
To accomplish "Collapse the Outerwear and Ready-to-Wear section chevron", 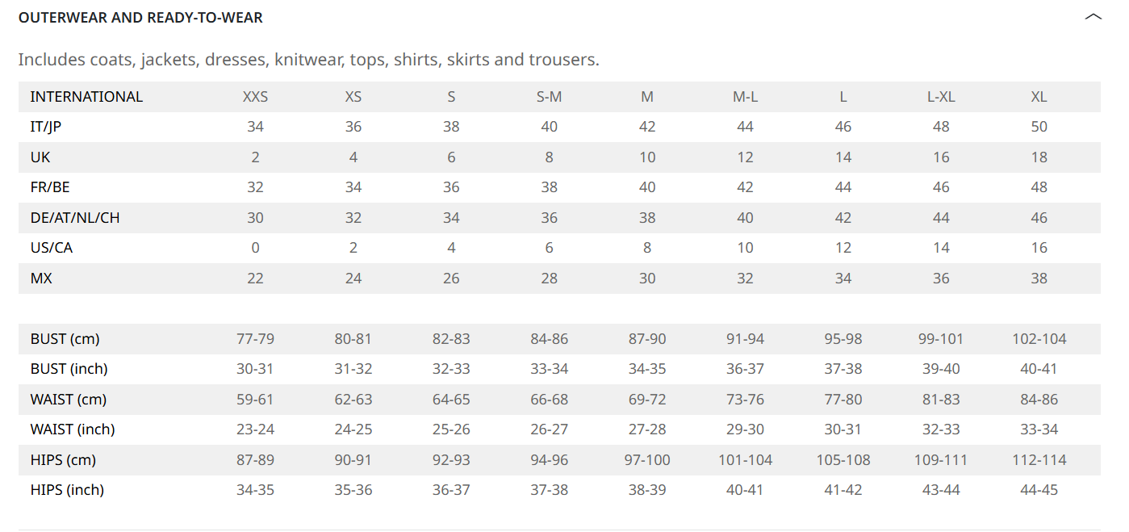I will [1093, 17].
